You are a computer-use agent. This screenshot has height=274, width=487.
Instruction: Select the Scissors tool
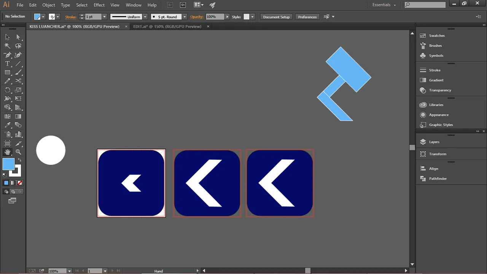(x=18, y=81)
